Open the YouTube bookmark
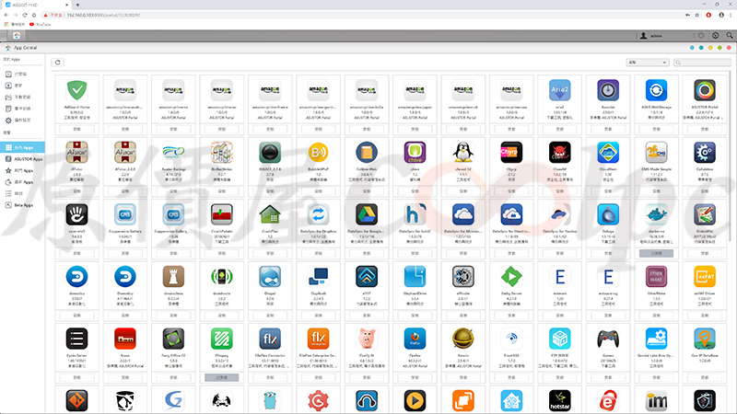737x414 pixels. (x=40, y=25)
